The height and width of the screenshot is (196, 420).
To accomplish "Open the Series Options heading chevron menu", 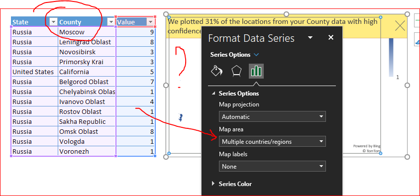I will 256,55.
